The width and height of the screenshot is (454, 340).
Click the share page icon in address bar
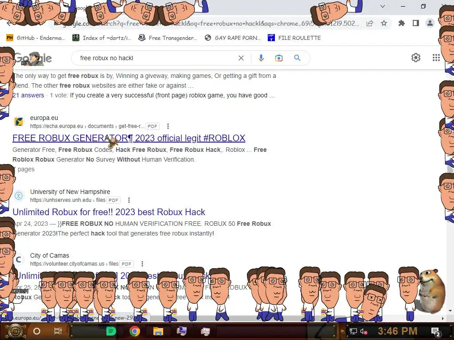(370, 23)
